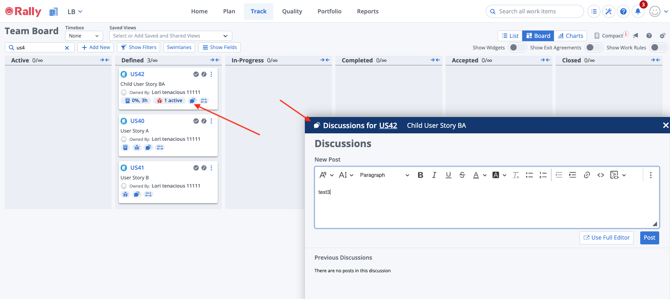Open the discussion icon on US40 card
The width and height of the screenshot is (670, 299).
click(148, 147)
